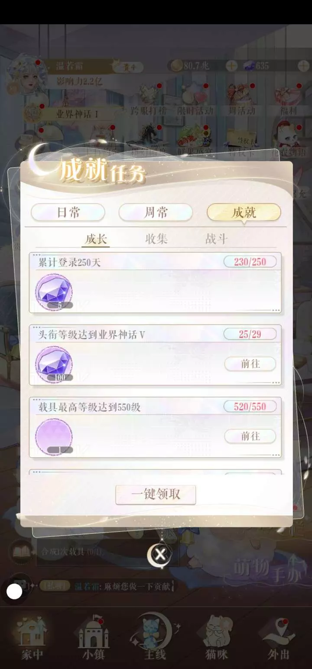312x669 pixels.
Task: Tap 前往 for the 载具 level 550 task
Action: (x=250, y=436)
